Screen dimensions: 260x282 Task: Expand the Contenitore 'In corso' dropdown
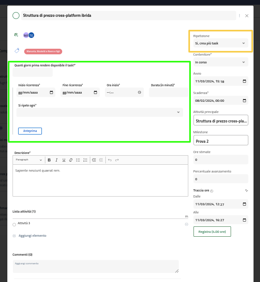click(220, 62)
